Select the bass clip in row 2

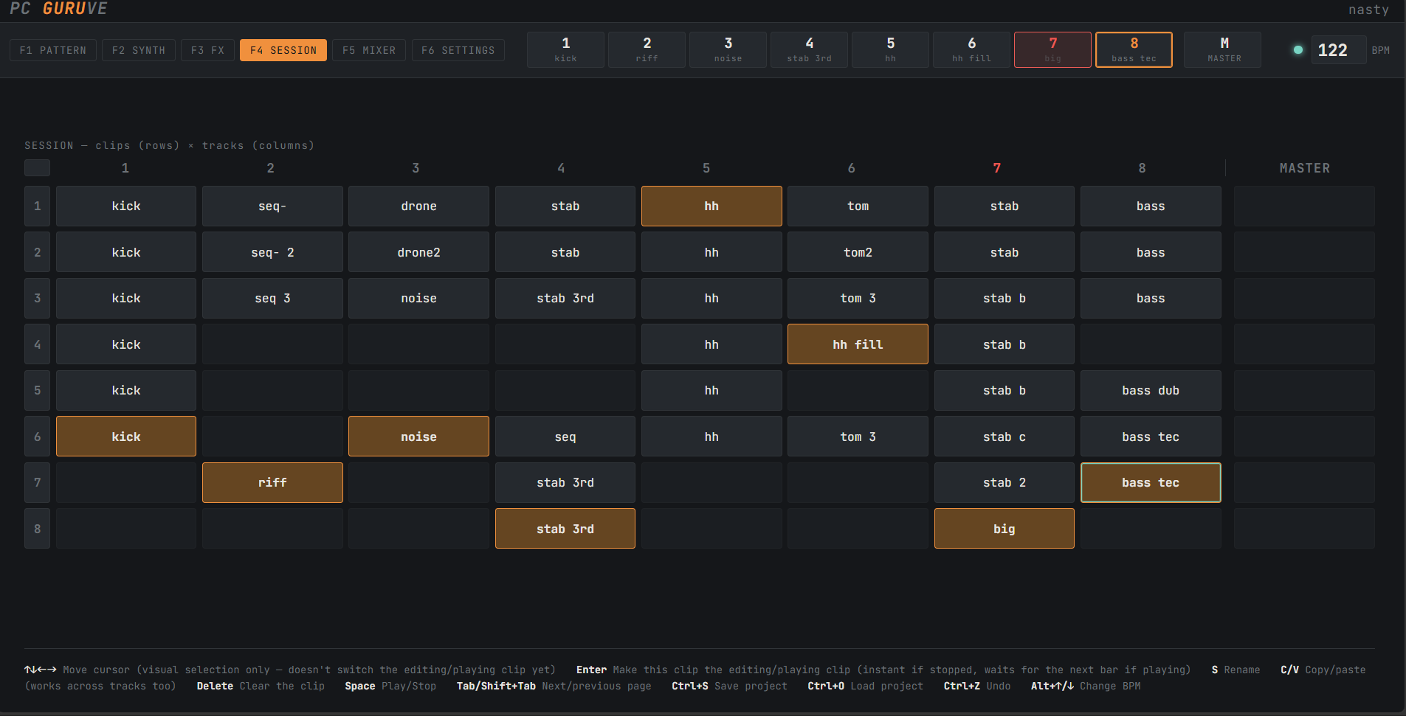pyautogui.click(x=1151, y=252)
